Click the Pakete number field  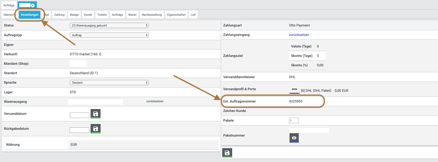tap(294, 121)
